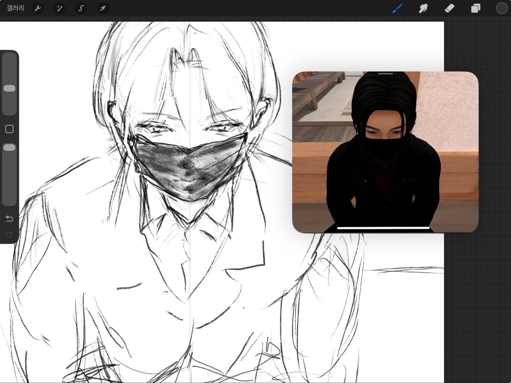Undo the last stroke with sidebar arrow

tap(9, 219)
